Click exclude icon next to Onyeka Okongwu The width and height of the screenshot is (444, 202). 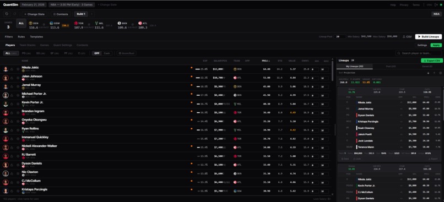pos(18,122)
